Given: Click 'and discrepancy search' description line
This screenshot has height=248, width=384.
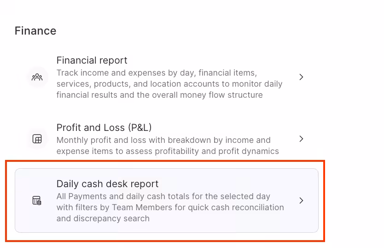Looking at the screenshot, I should (103, 218).
